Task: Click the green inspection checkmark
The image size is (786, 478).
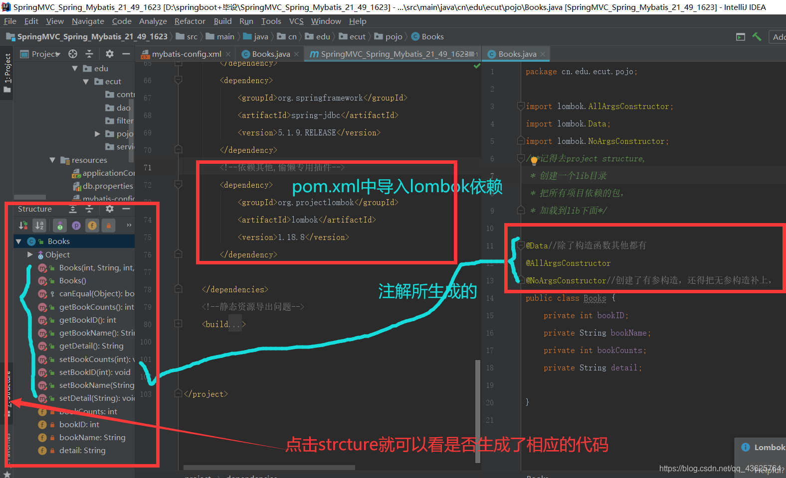Action: (477, 65)
